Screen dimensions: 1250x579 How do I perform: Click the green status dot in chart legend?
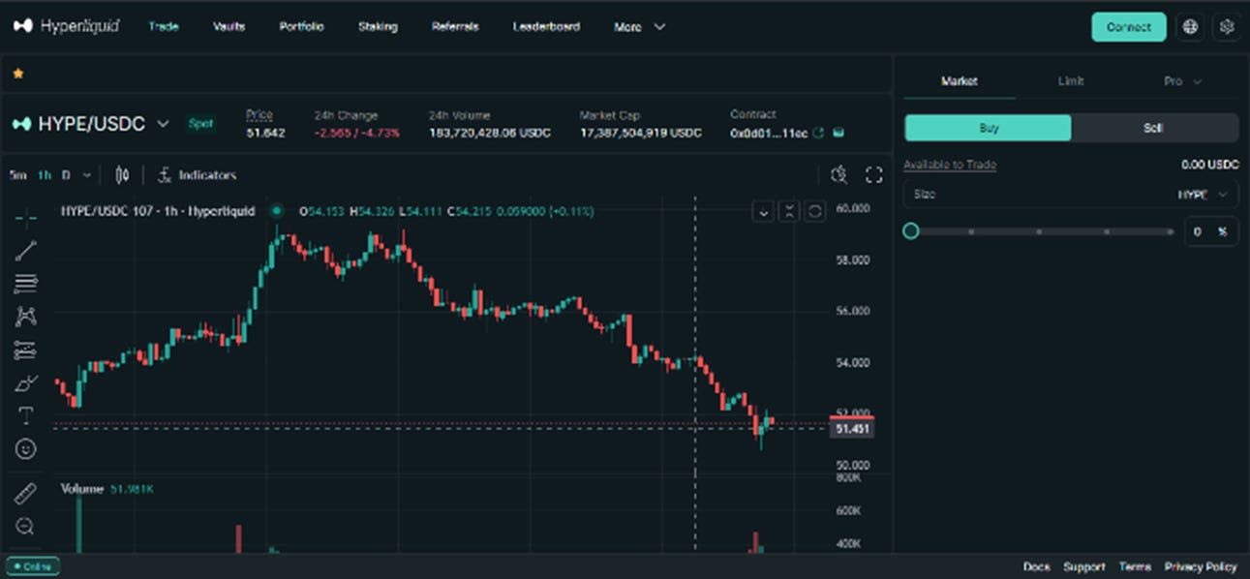click(x=277, y=210)
